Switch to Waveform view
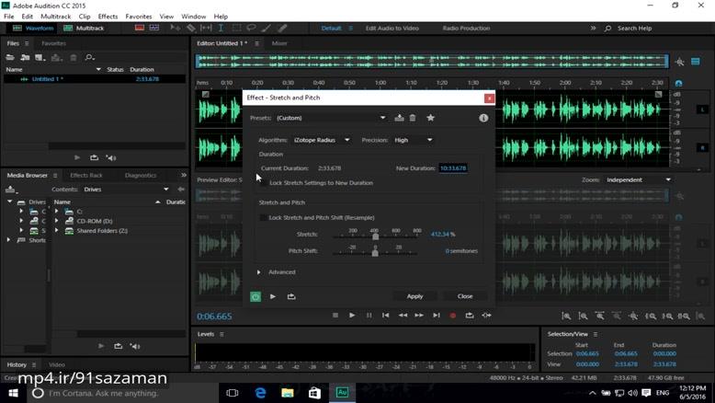Screen dimensions: 715x403 point(33,28)
